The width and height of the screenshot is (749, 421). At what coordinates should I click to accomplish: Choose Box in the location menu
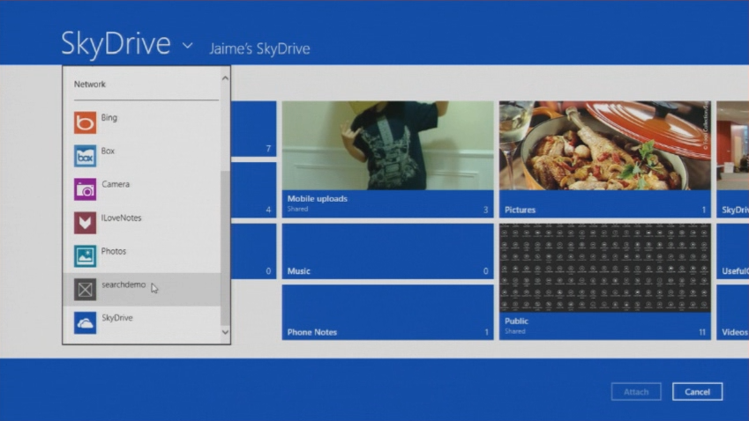click(x=142, y=156)
